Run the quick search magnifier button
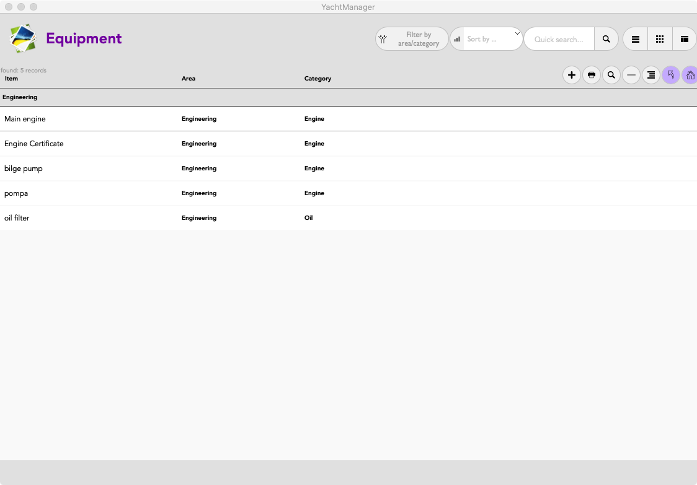 click(x=606, y=39)
